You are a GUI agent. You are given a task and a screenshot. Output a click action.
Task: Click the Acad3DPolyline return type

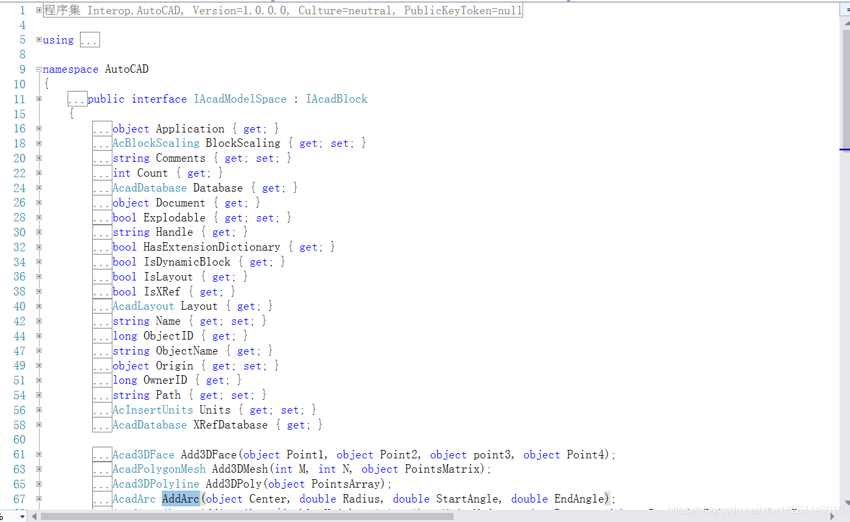point(156,484)
